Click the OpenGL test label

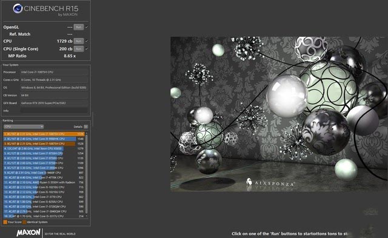tap(11, 27)
